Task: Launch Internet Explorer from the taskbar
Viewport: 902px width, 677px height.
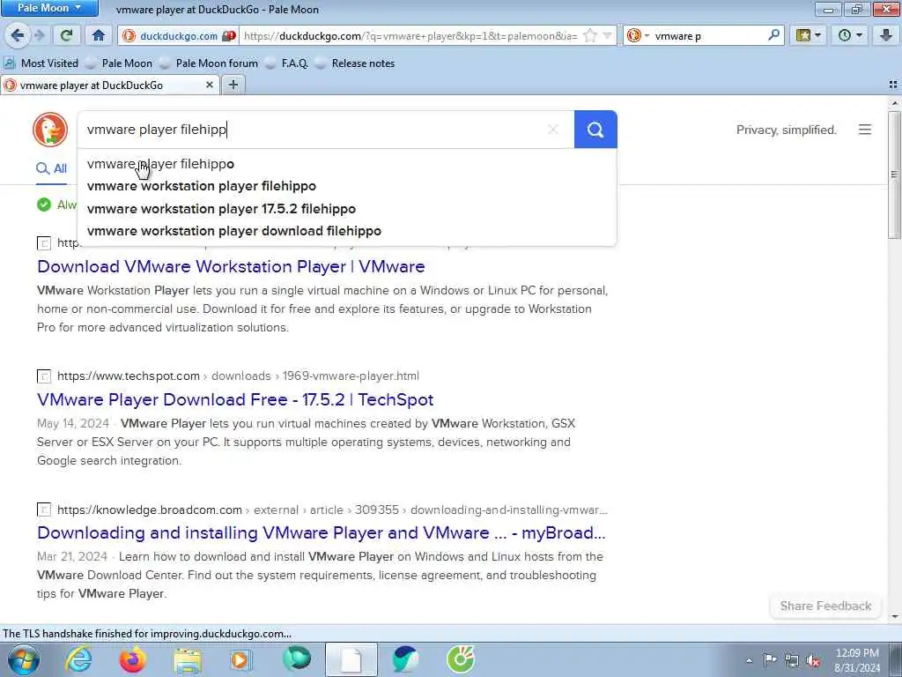Action: (78, 659)
